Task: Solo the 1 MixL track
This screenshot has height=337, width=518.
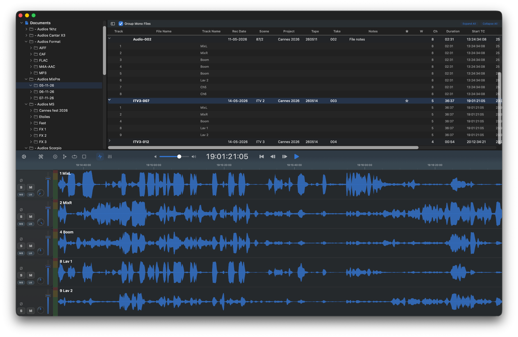Action: 21,187
